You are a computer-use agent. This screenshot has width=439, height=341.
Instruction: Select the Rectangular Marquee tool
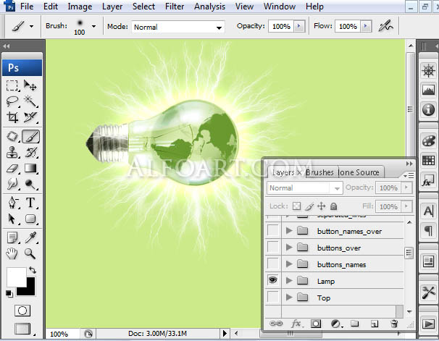[x=12, y=85]
